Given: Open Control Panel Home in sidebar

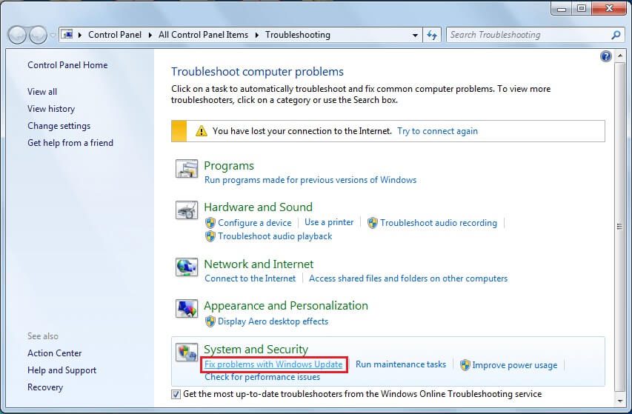Looking at the screenshot, I should pyautogui.click(x=67, y=65).
